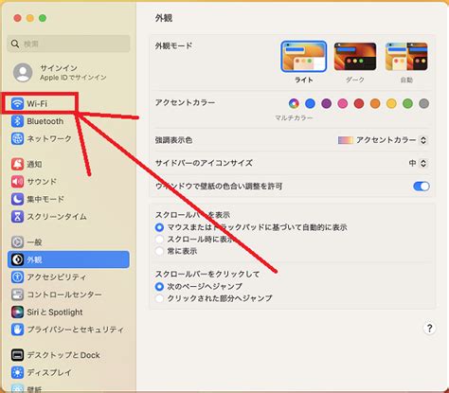
Task: Select the スクリーンタイム hourglass icon
Action: [x=17, y=217]
